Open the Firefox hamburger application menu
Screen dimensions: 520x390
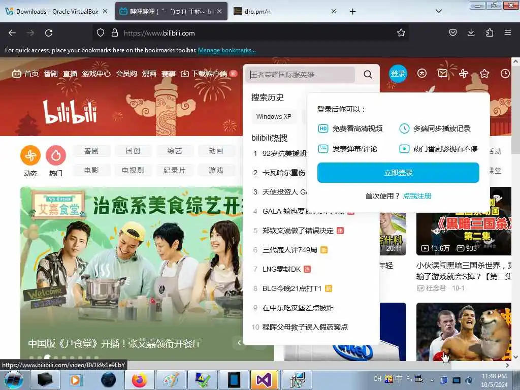tap(508, 32)
